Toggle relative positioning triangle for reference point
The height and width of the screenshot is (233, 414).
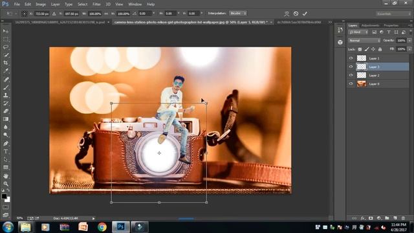click(54, 14)
